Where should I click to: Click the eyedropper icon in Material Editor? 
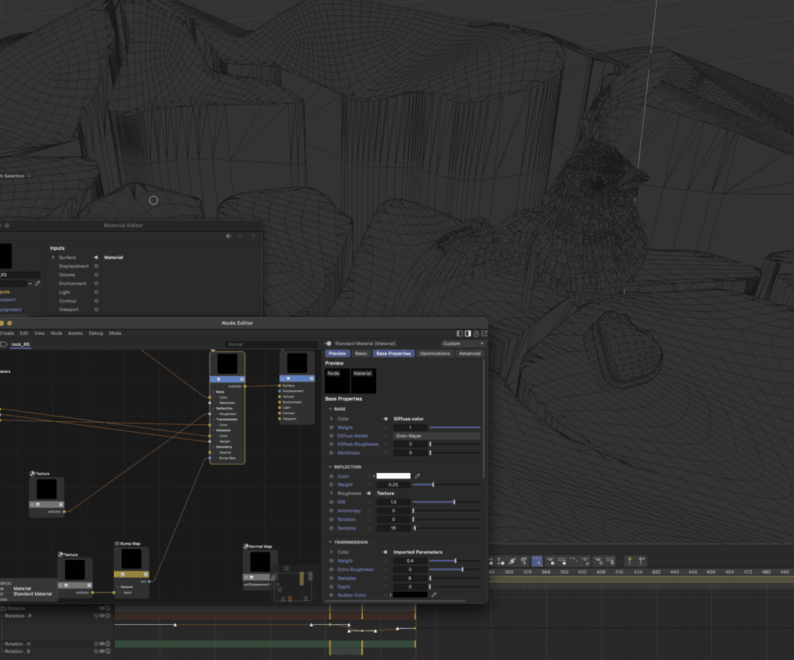click(36, 284)
